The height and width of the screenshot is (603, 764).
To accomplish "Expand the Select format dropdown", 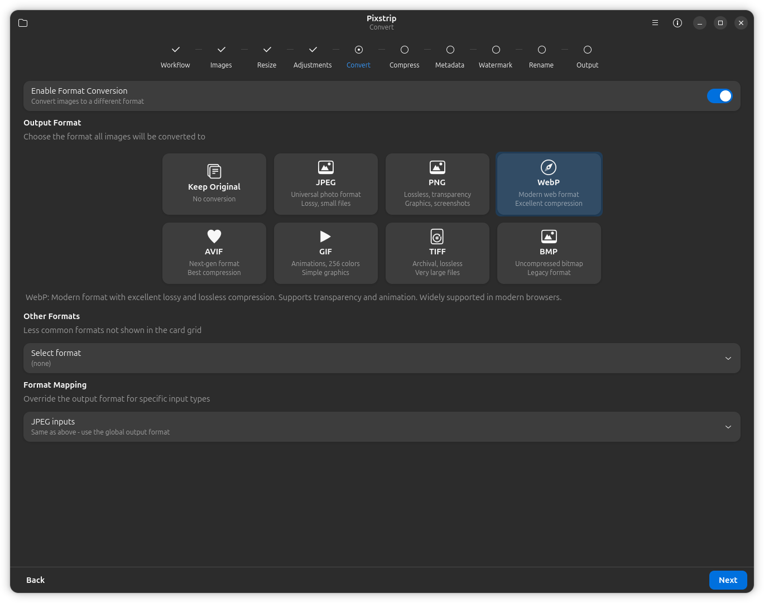I will click(x=382, y=358).
